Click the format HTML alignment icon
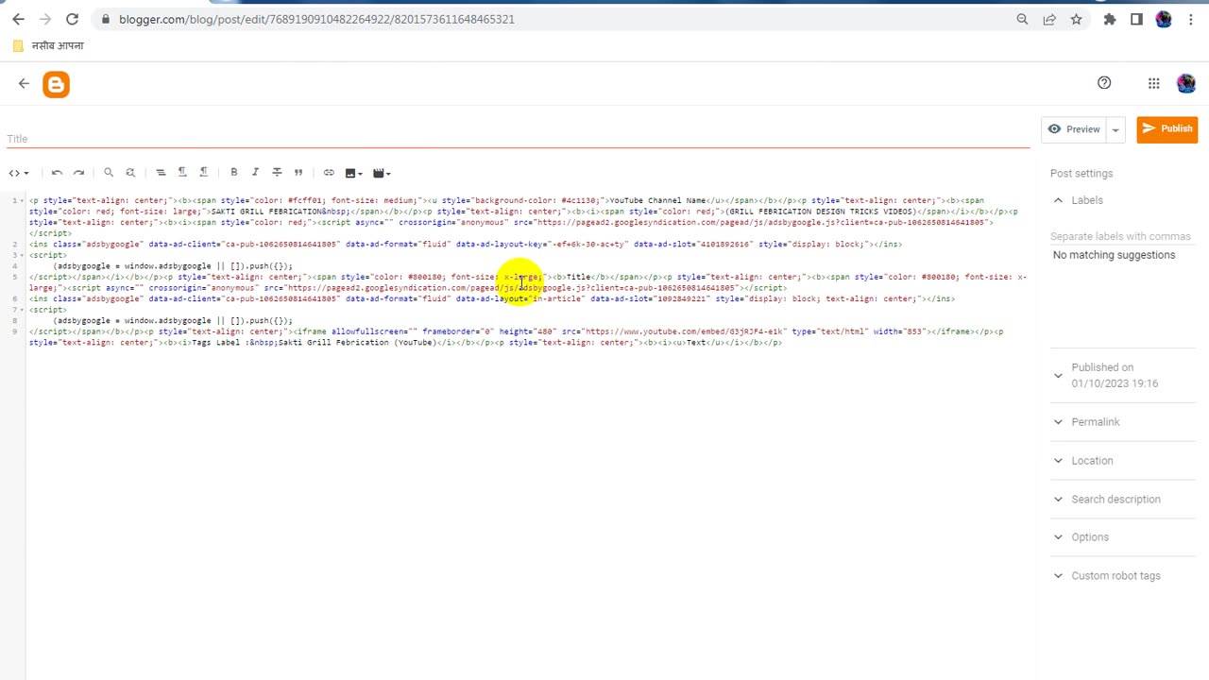This screenshot has height=680, width=1209. (161, 173)
